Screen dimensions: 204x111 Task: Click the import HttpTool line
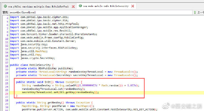coord(44,24)
